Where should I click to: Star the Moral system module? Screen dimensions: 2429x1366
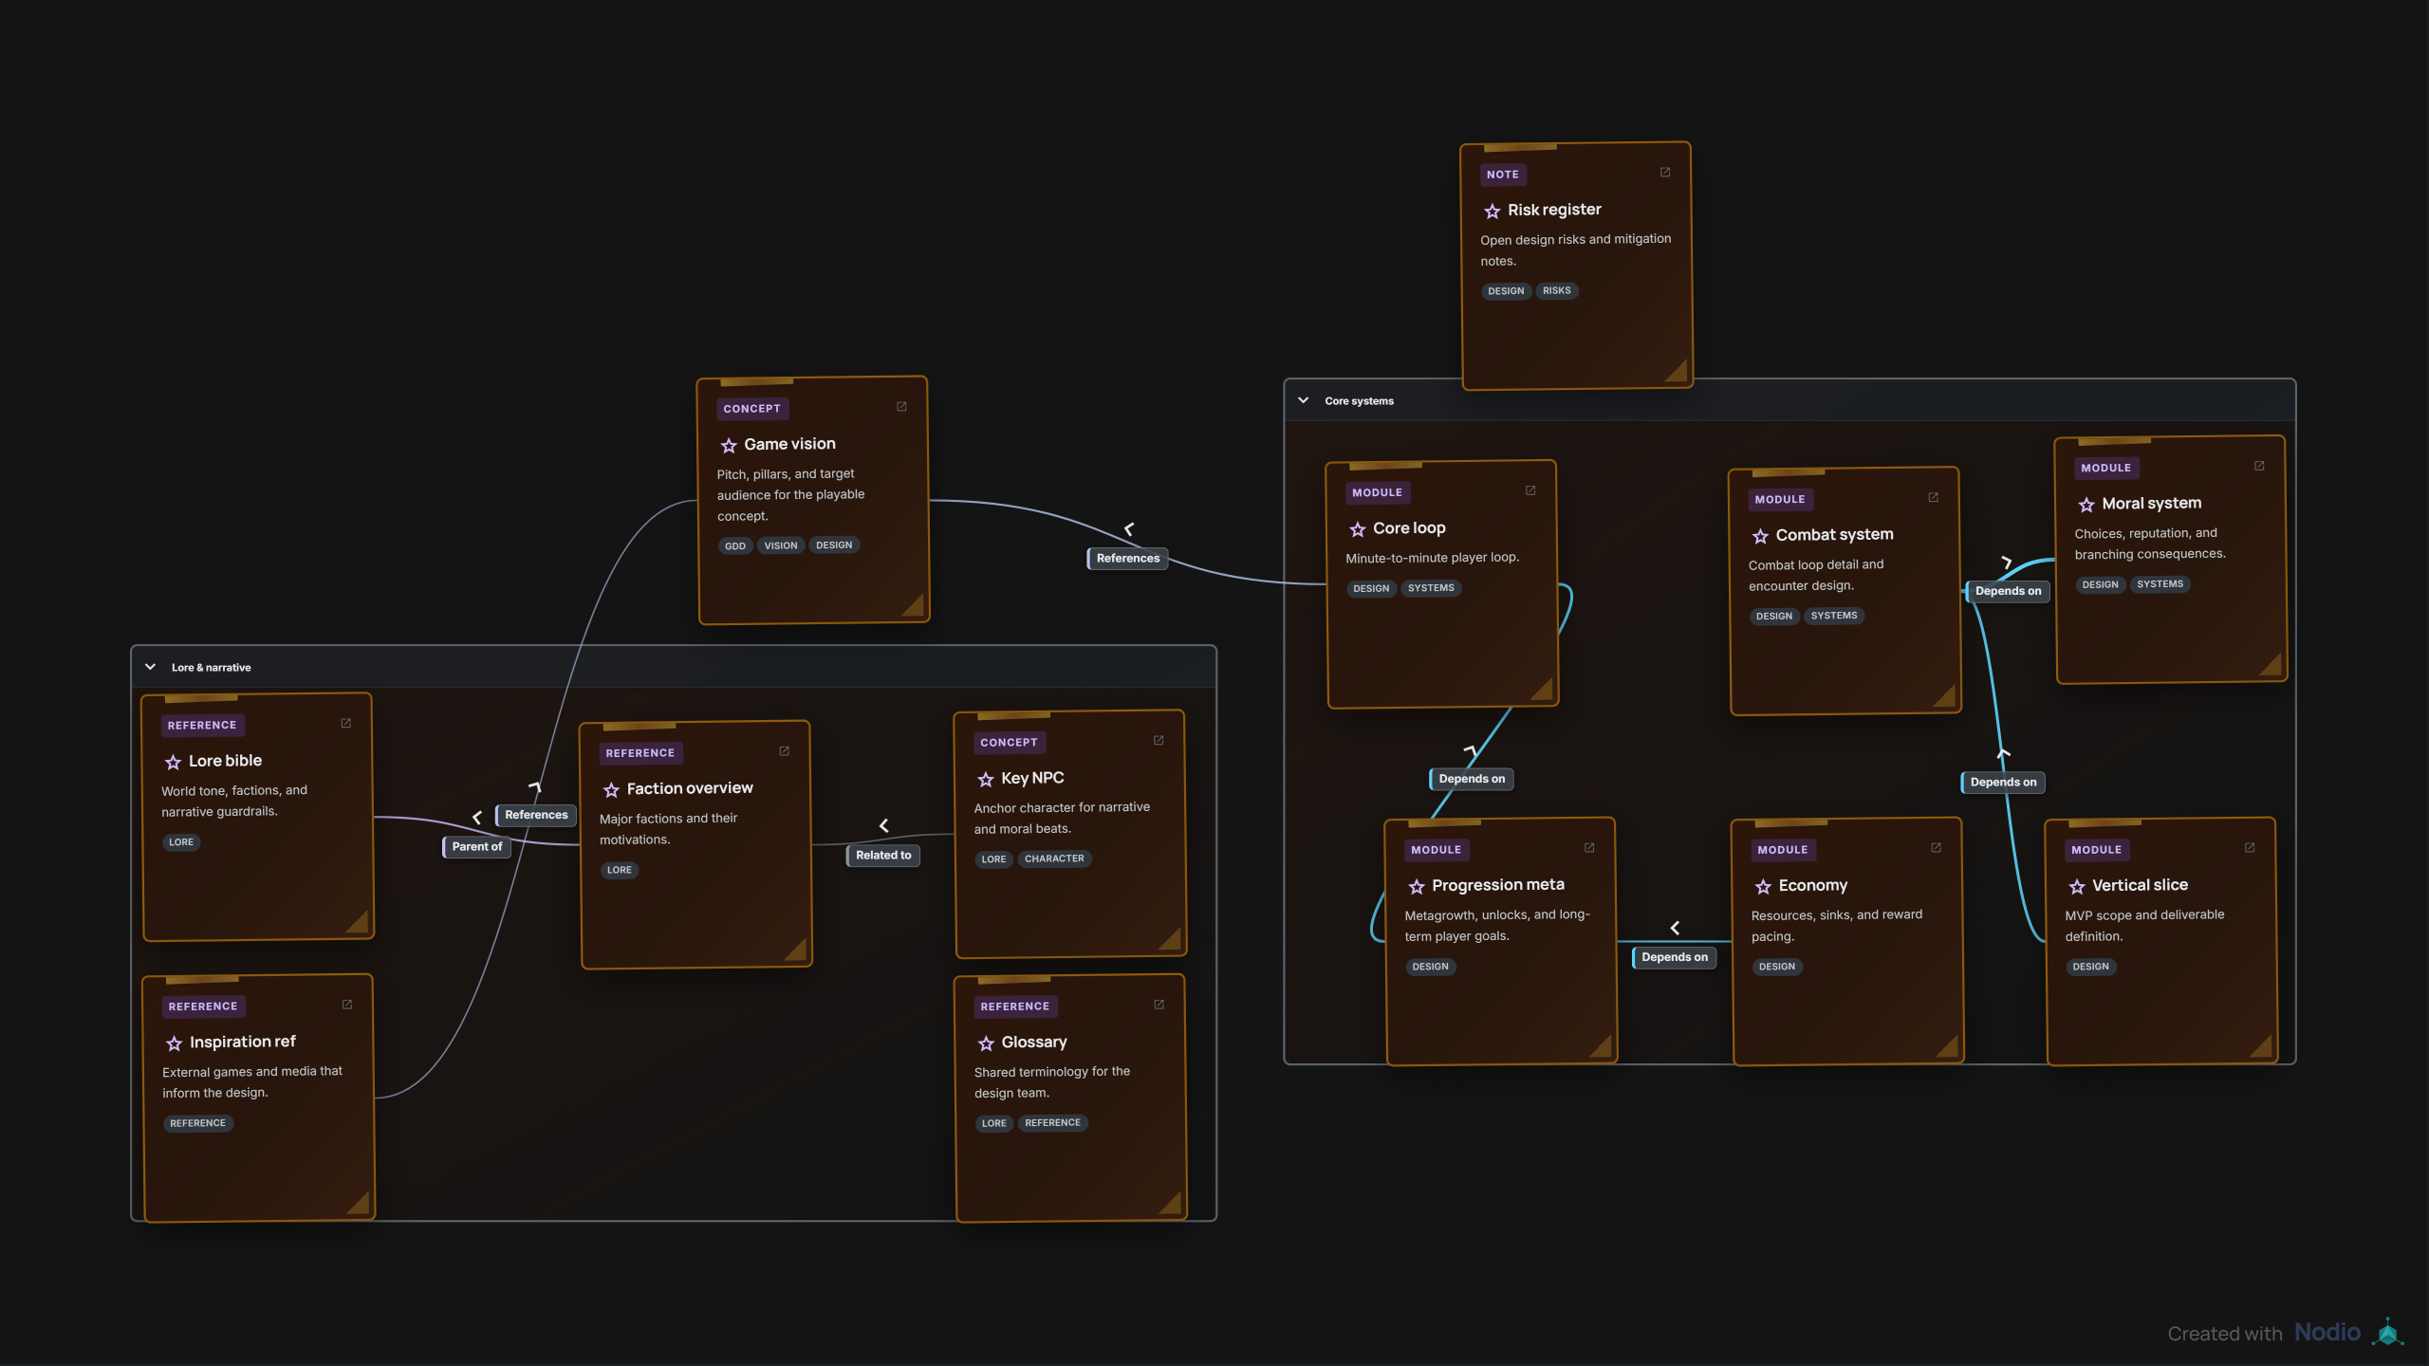pyautogui.click(x=2086, y=505)
